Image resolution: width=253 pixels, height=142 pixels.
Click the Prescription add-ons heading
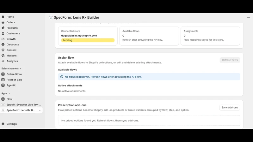point(72,105)
